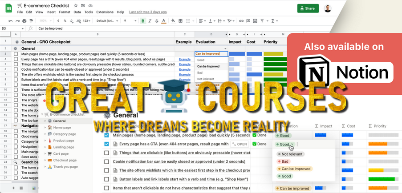Toggle Bold formatting in Sheets toolbar
The image size is (402, 193).
[143, 21]
